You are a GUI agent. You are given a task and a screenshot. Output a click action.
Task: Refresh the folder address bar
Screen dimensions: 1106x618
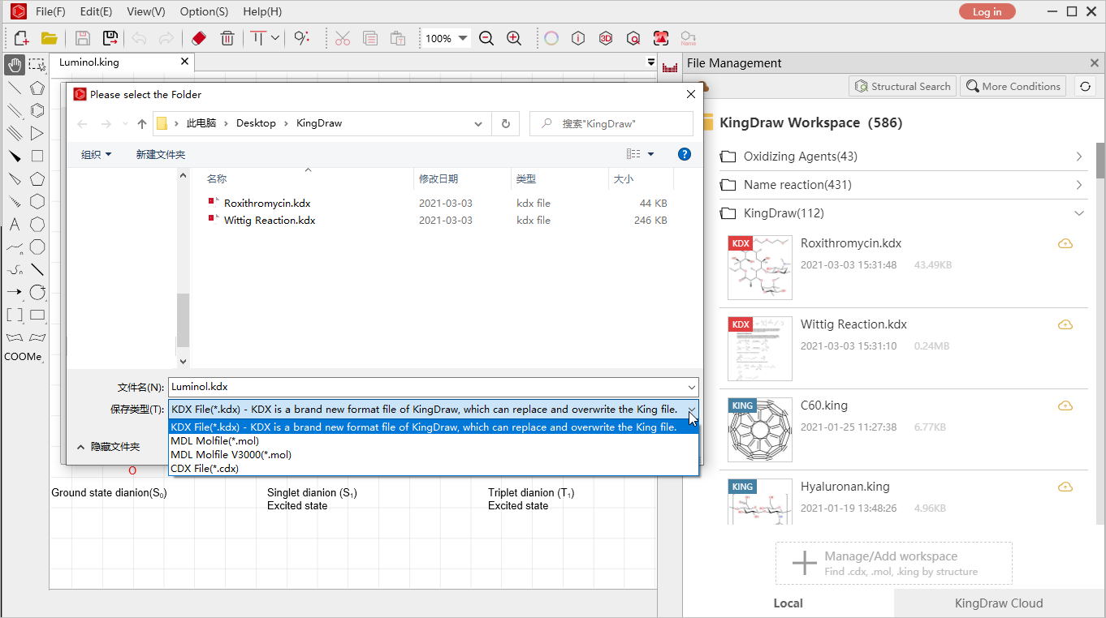click(506, 123)
